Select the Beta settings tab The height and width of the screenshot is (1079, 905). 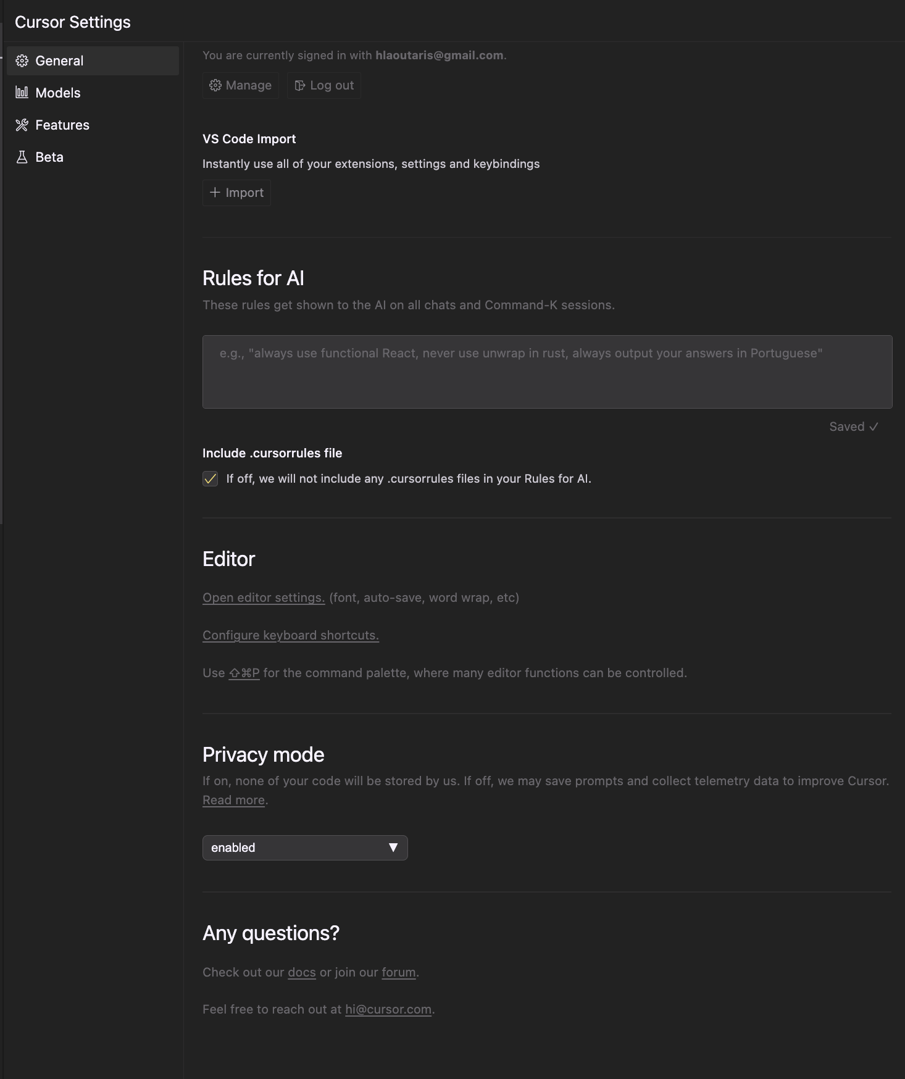click(x=49, y=157)
